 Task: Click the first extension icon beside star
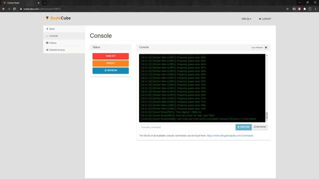294,9
